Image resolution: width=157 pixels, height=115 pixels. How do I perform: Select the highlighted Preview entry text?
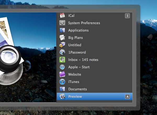coord(75,97)
